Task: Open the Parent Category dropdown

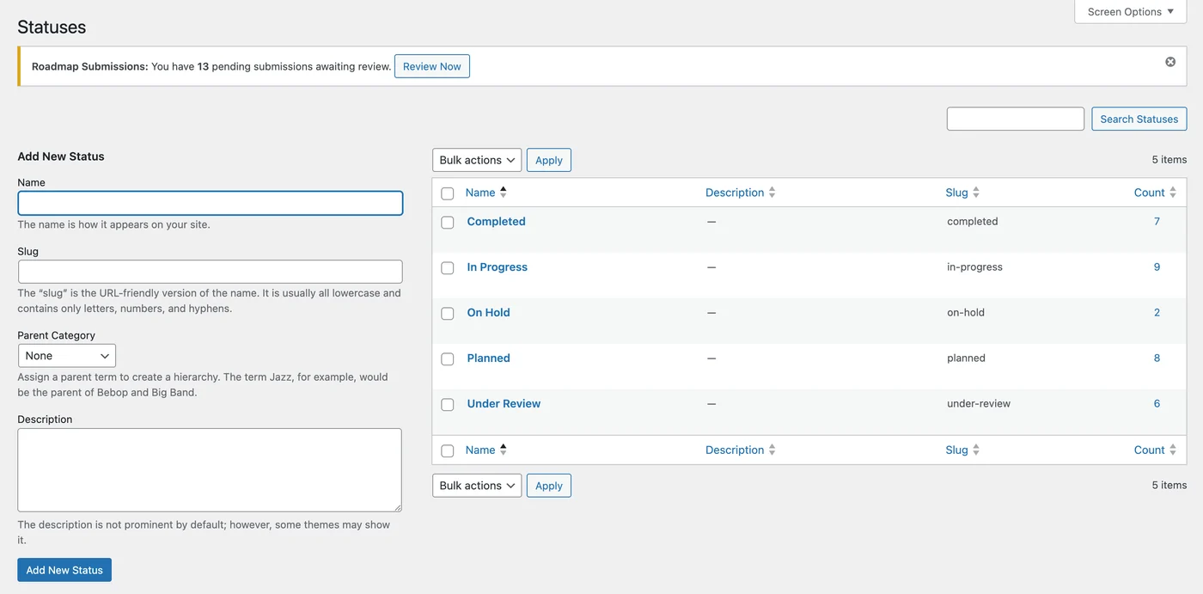Action: [67, 356]
